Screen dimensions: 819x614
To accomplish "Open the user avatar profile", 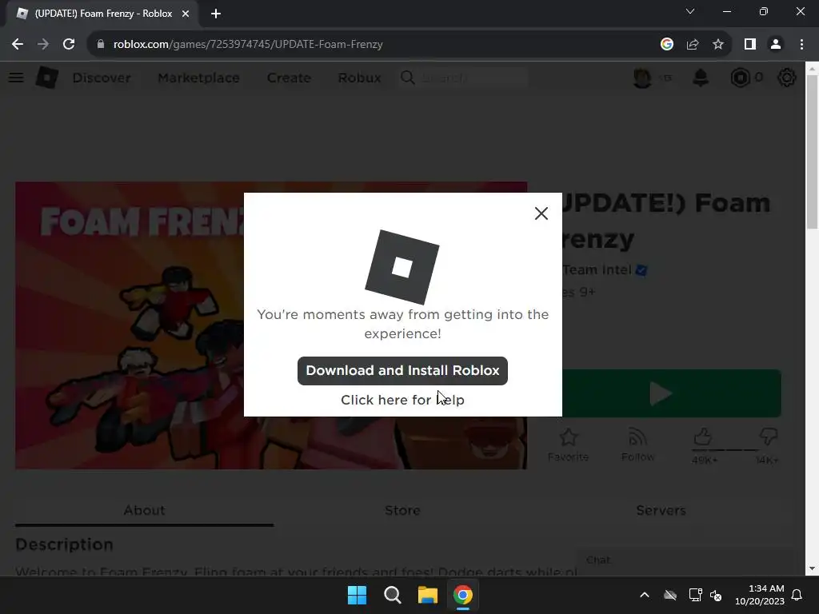I will click(642, 78).
